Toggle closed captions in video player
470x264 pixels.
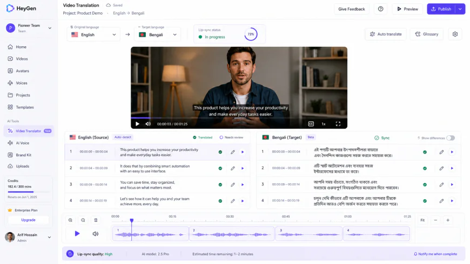coord(311,124)
